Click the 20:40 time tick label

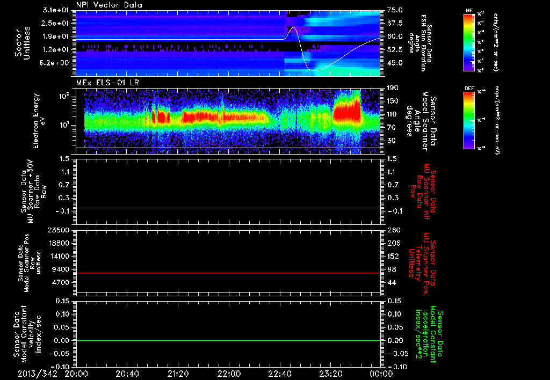(x=127, y=374)
